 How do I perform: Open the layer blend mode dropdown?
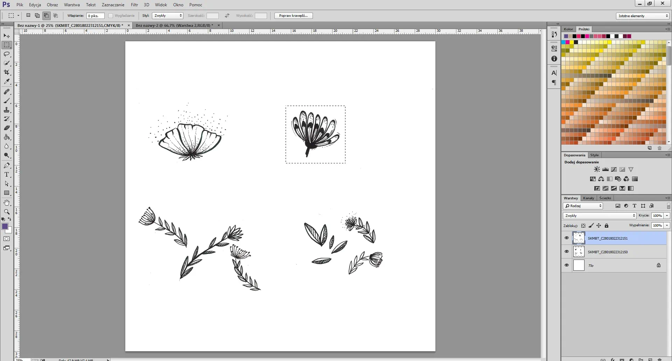point(600,216)
